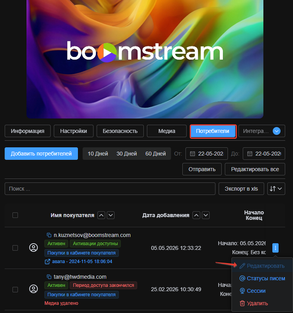Sort Имя покупателя descending arrow

point(111,215)
